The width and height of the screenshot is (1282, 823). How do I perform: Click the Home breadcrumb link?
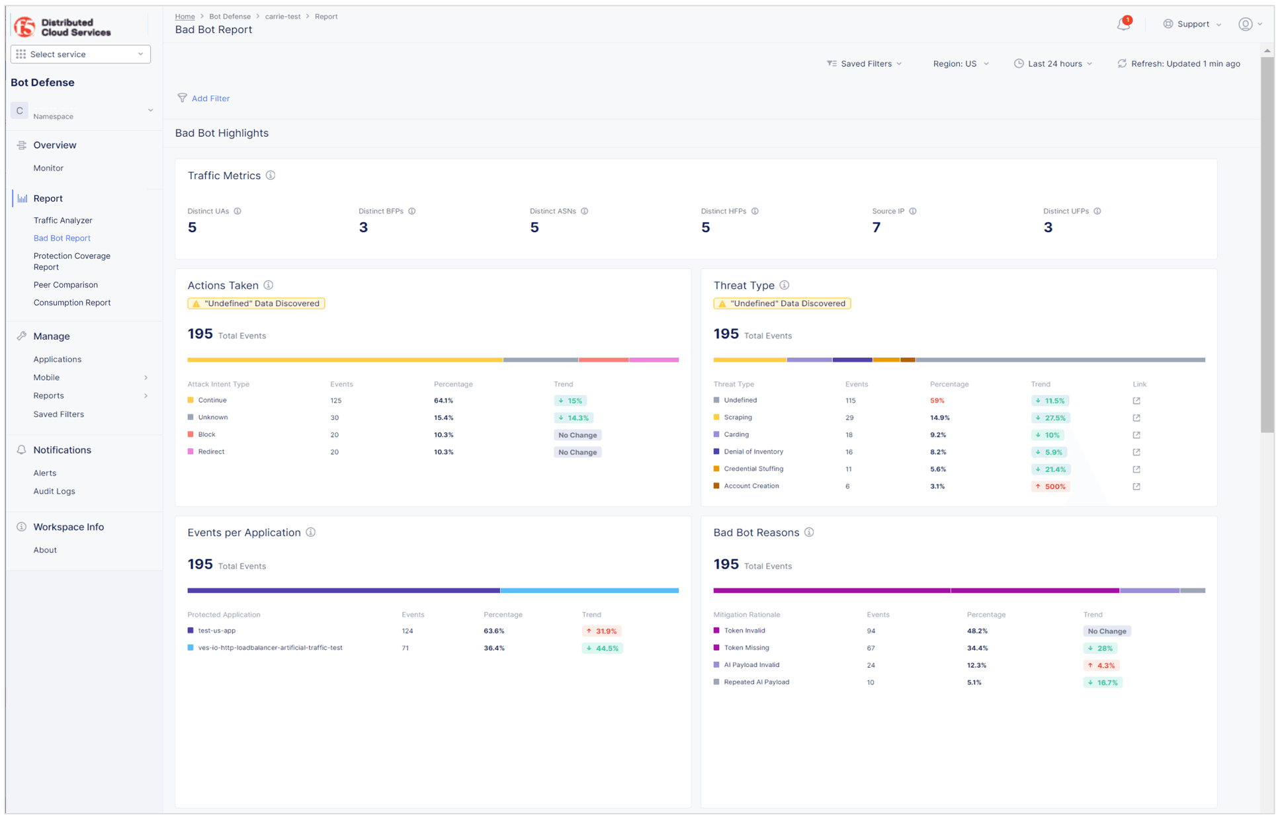[x=185, y=17]
